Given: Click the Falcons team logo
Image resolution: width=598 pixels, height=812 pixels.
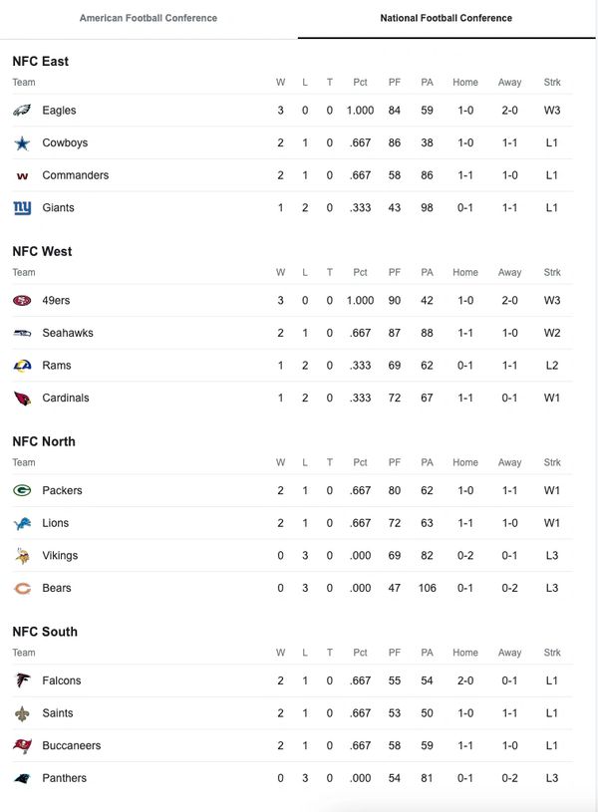Looking at the screenshot, I should coord(22,681).
